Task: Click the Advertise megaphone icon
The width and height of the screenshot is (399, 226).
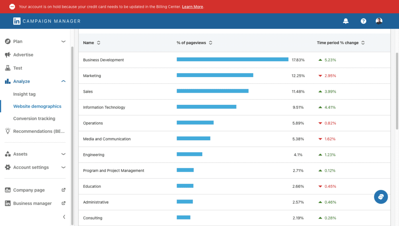Action: tap(8, 55)
